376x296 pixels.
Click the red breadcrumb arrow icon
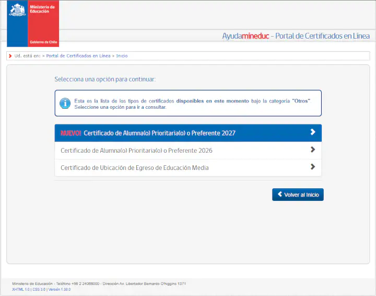point(10,56)
